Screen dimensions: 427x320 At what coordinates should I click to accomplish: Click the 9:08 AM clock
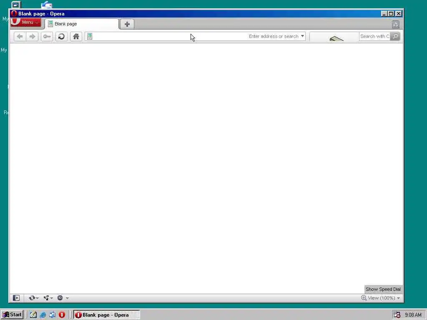click(413, 315)
